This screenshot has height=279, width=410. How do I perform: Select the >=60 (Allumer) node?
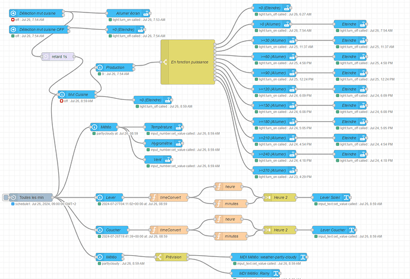pos(275,57)
